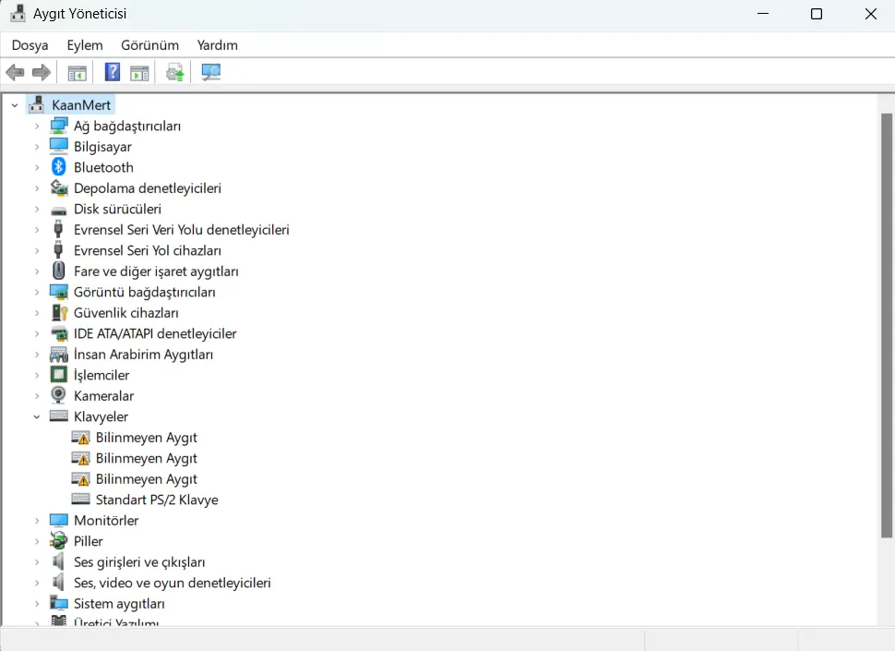Click the update device driver toolbar icon

[174, 73]
